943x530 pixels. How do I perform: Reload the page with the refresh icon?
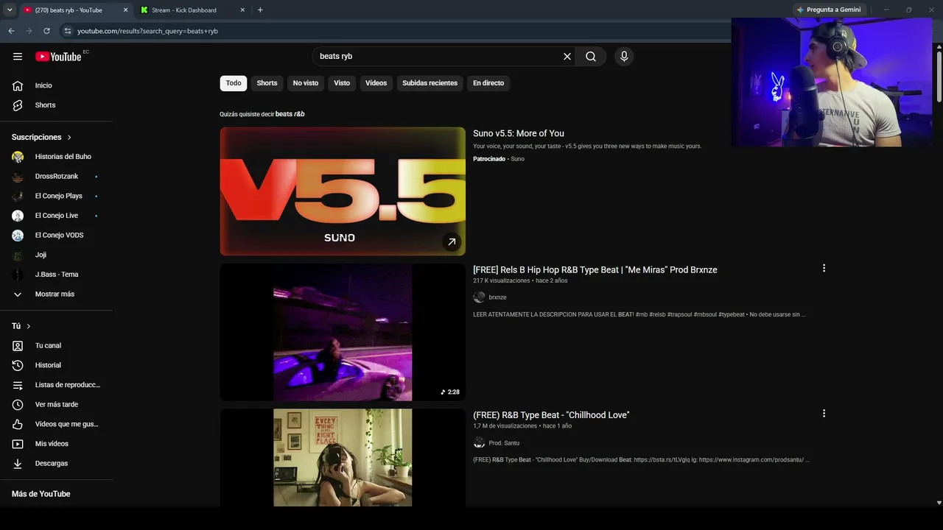click(46, 31)
